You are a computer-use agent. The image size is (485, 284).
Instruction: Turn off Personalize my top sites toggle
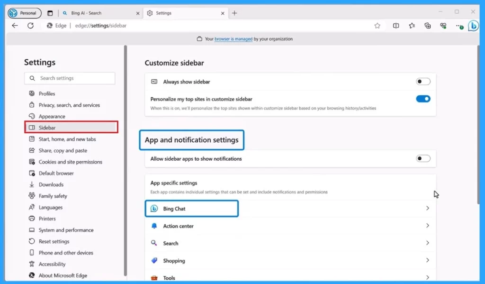tap(423, 99)
